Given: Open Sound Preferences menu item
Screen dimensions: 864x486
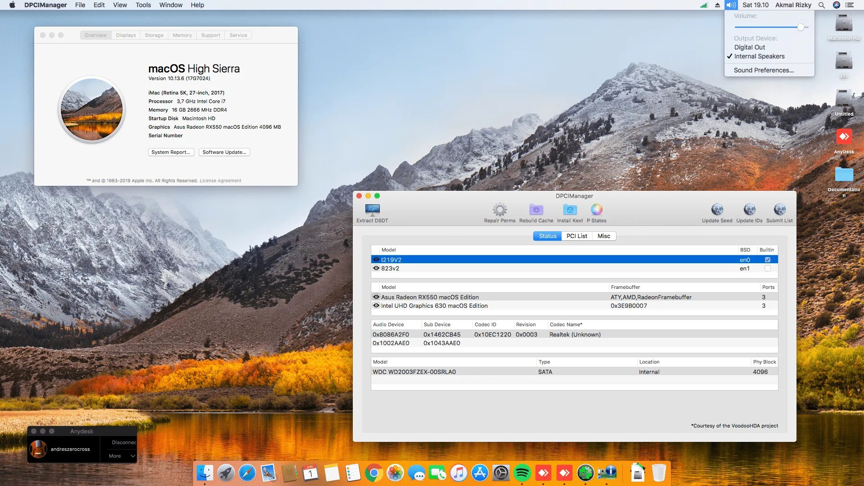Looking at the screenshot, I should coord(763,70).
